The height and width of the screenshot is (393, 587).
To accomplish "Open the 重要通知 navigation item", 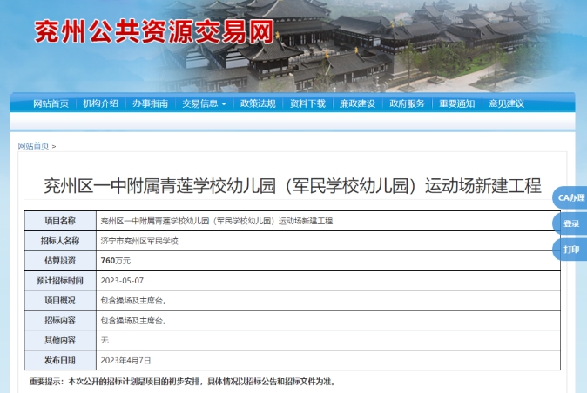I will [x=457, y=103].
